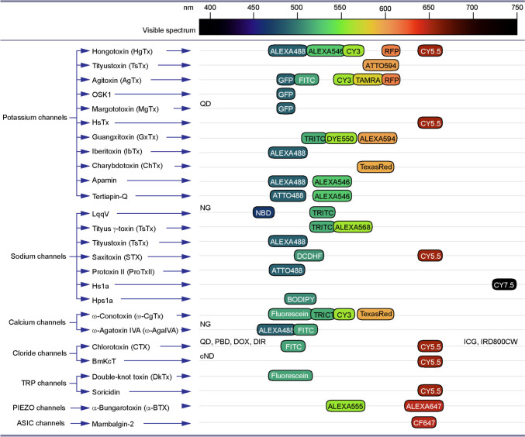Select the CY5.5 badge in BmKcT row
This screenshot has height=437, width=525.
(x=430, y=362)
